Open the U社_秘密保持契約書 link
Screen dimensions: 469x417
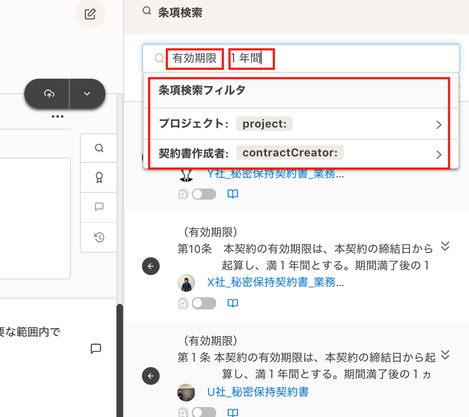click(258, 392)
